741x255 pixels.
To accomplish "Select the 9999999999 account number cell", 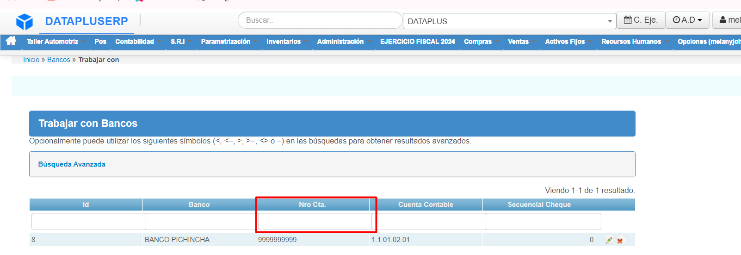I will (312, 240).
